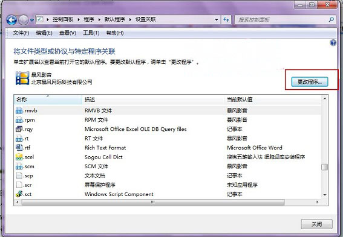The height and width of the screenshot is (237, 343).
Task: Click the horizontal scroll right arrow
Action: (318, 202)
